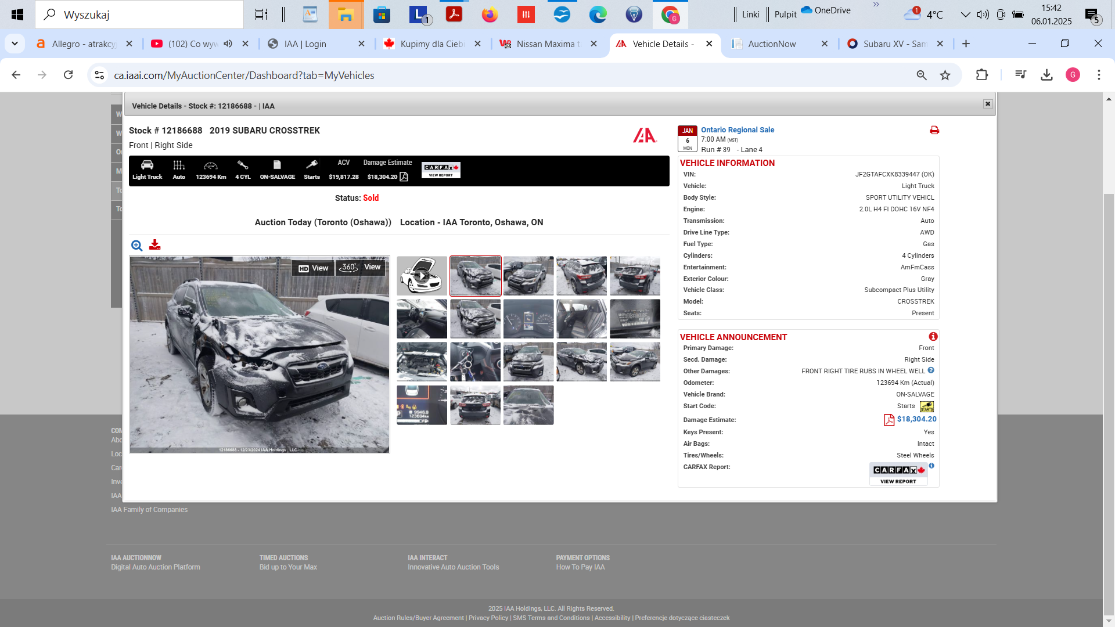1115x627 pixels.
Task: Open the PDF icon beside the $18,304.20 estimate
Action: [889, 420]
